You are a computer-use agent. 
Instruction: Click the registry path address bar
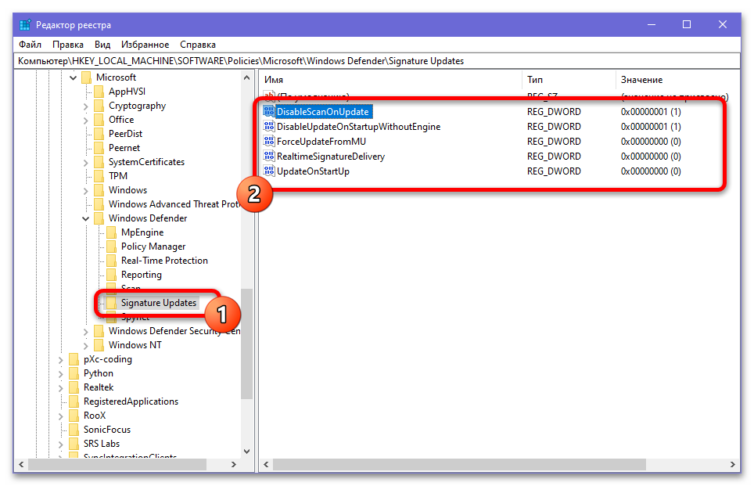[x=377, y=61]
